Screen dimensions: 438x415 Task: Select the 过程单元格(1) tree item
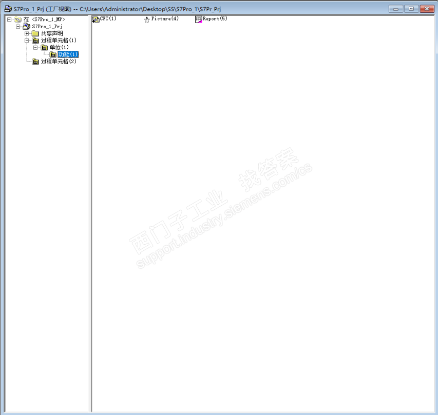[59, 41]
